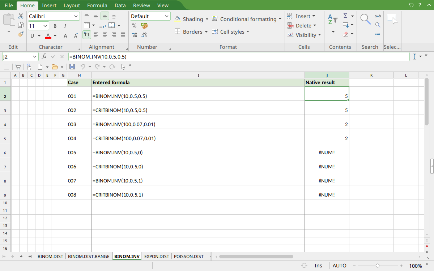Open the Cell styles dropdown
The image size is (434, 271).
point(248,32)
